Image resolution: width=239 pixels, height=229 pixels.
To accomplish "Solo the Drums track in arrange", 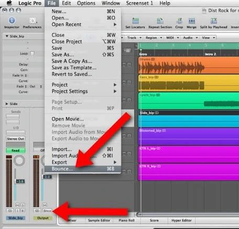I will 129,64.
